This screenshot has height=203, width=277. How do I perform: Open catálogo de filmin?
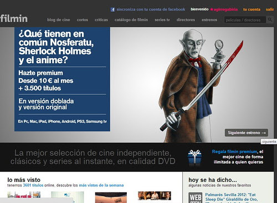(x=131, y=20)
